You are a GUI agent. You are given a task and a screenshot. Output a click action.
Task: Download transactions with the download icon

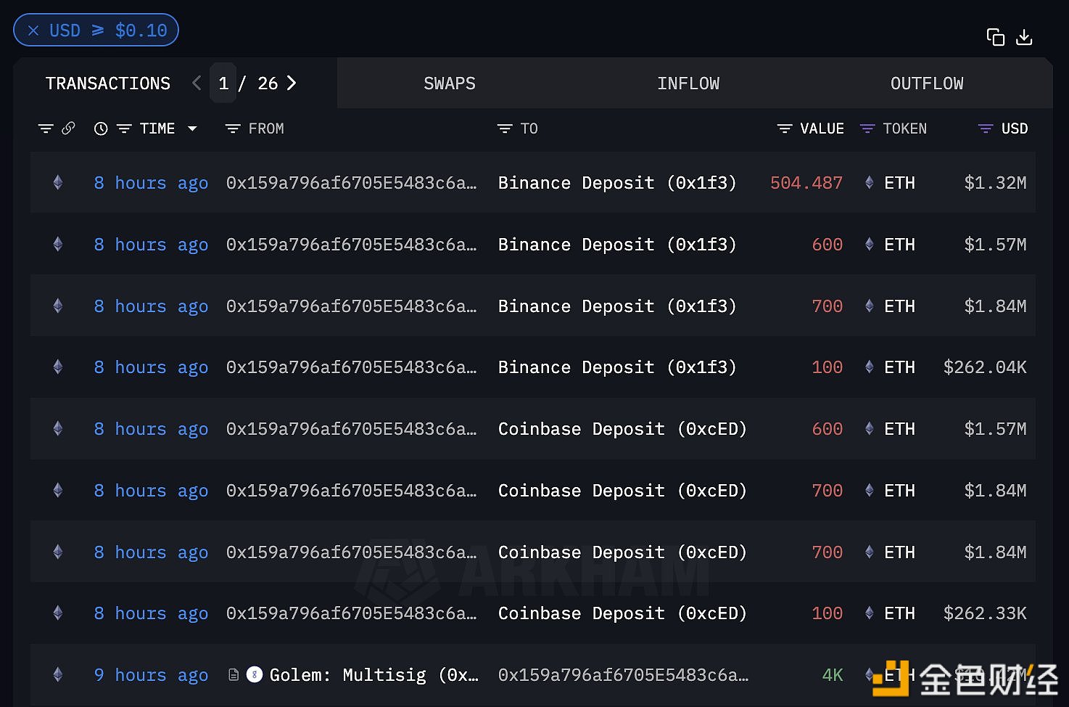(1024, 37)
